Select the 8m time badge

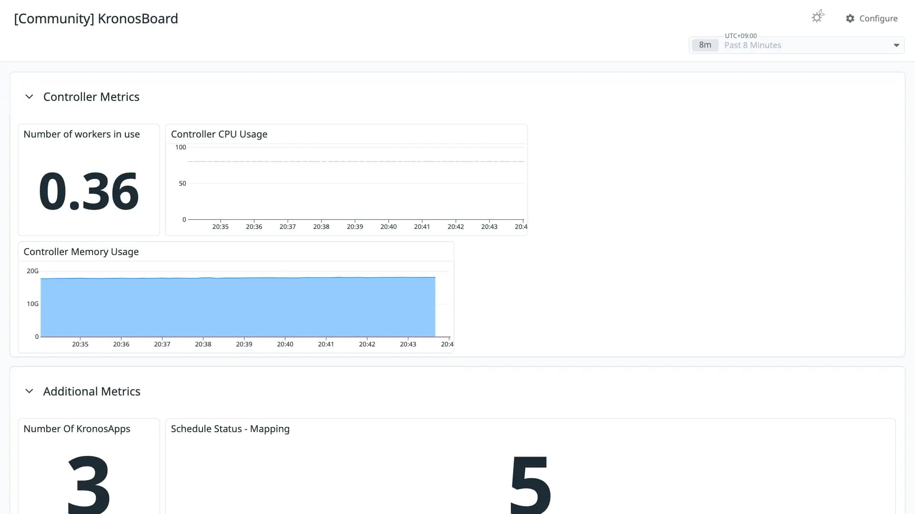(705, 45)
